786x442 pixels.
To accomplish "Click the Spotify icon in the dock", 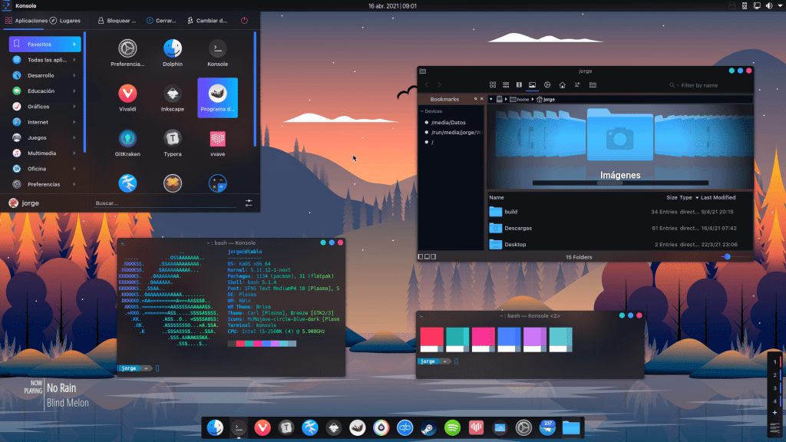I will pyautogui.click(x=451, y=427).
